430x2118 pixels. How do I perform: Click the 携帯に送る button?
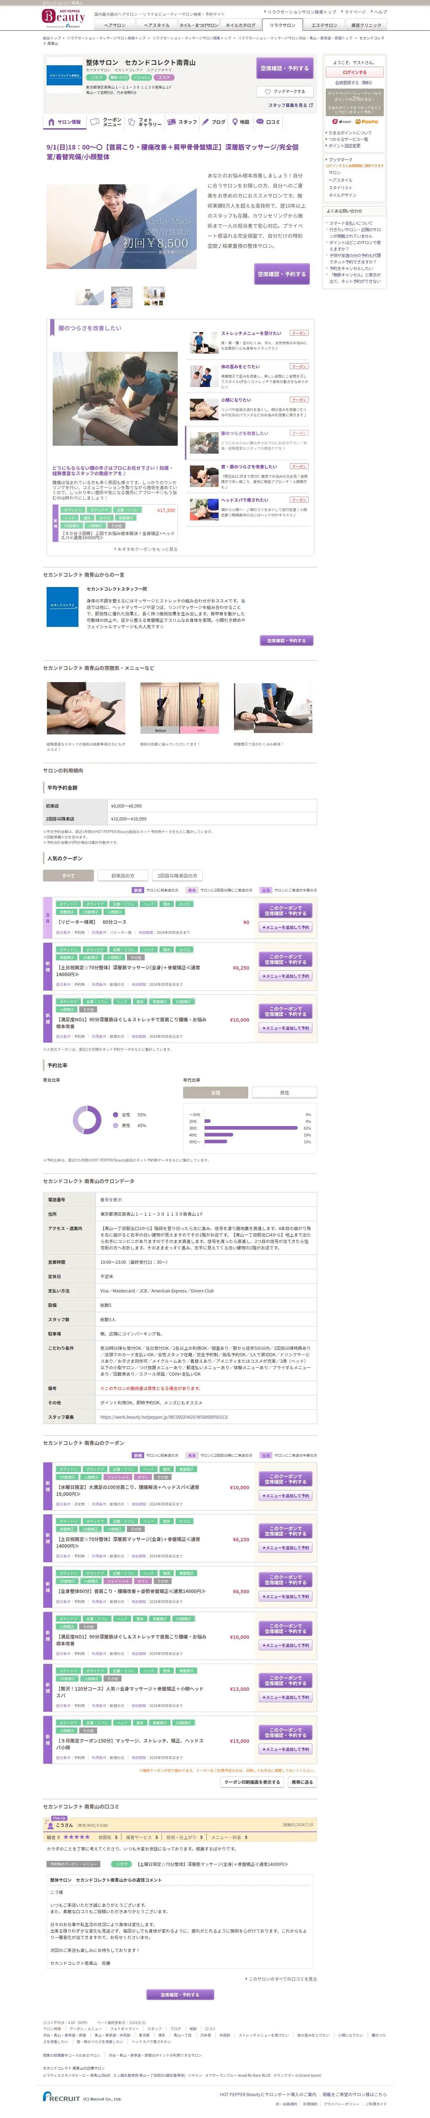(302, 1782)
